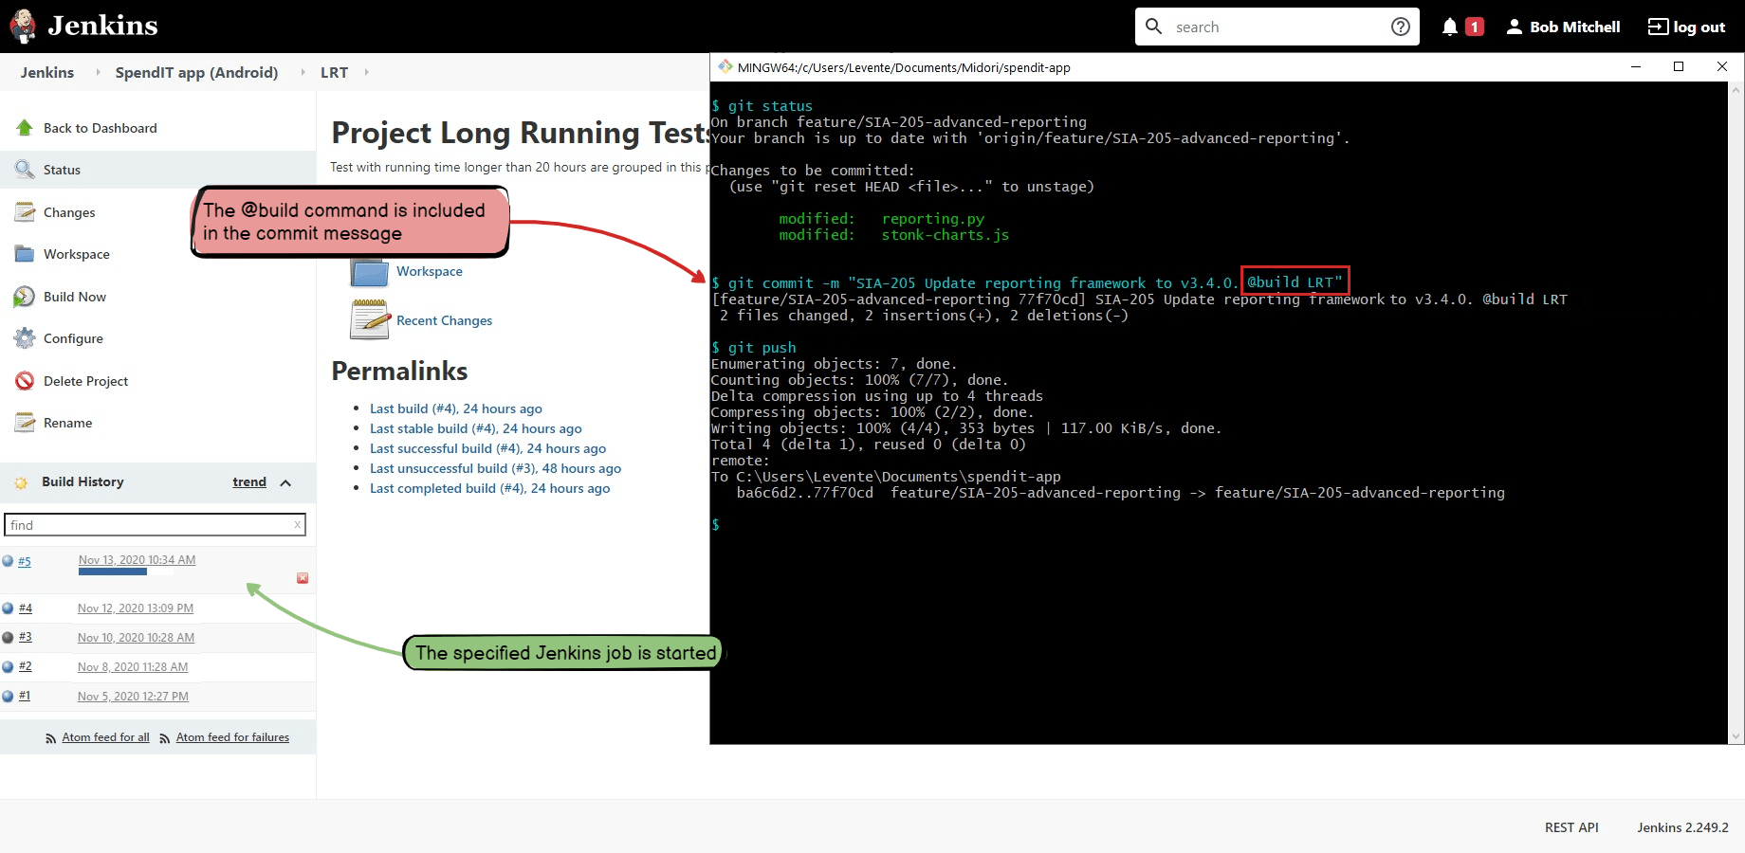Click the search help question mark icon

(1401, 27)
